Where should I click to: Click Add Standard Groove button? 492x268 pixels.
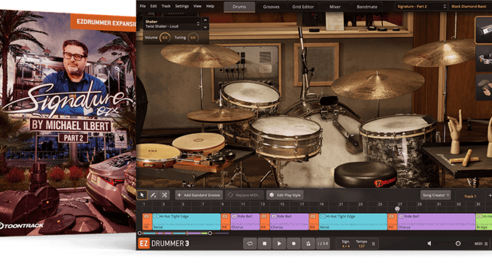pyautogui.click(x=198, y=195)
